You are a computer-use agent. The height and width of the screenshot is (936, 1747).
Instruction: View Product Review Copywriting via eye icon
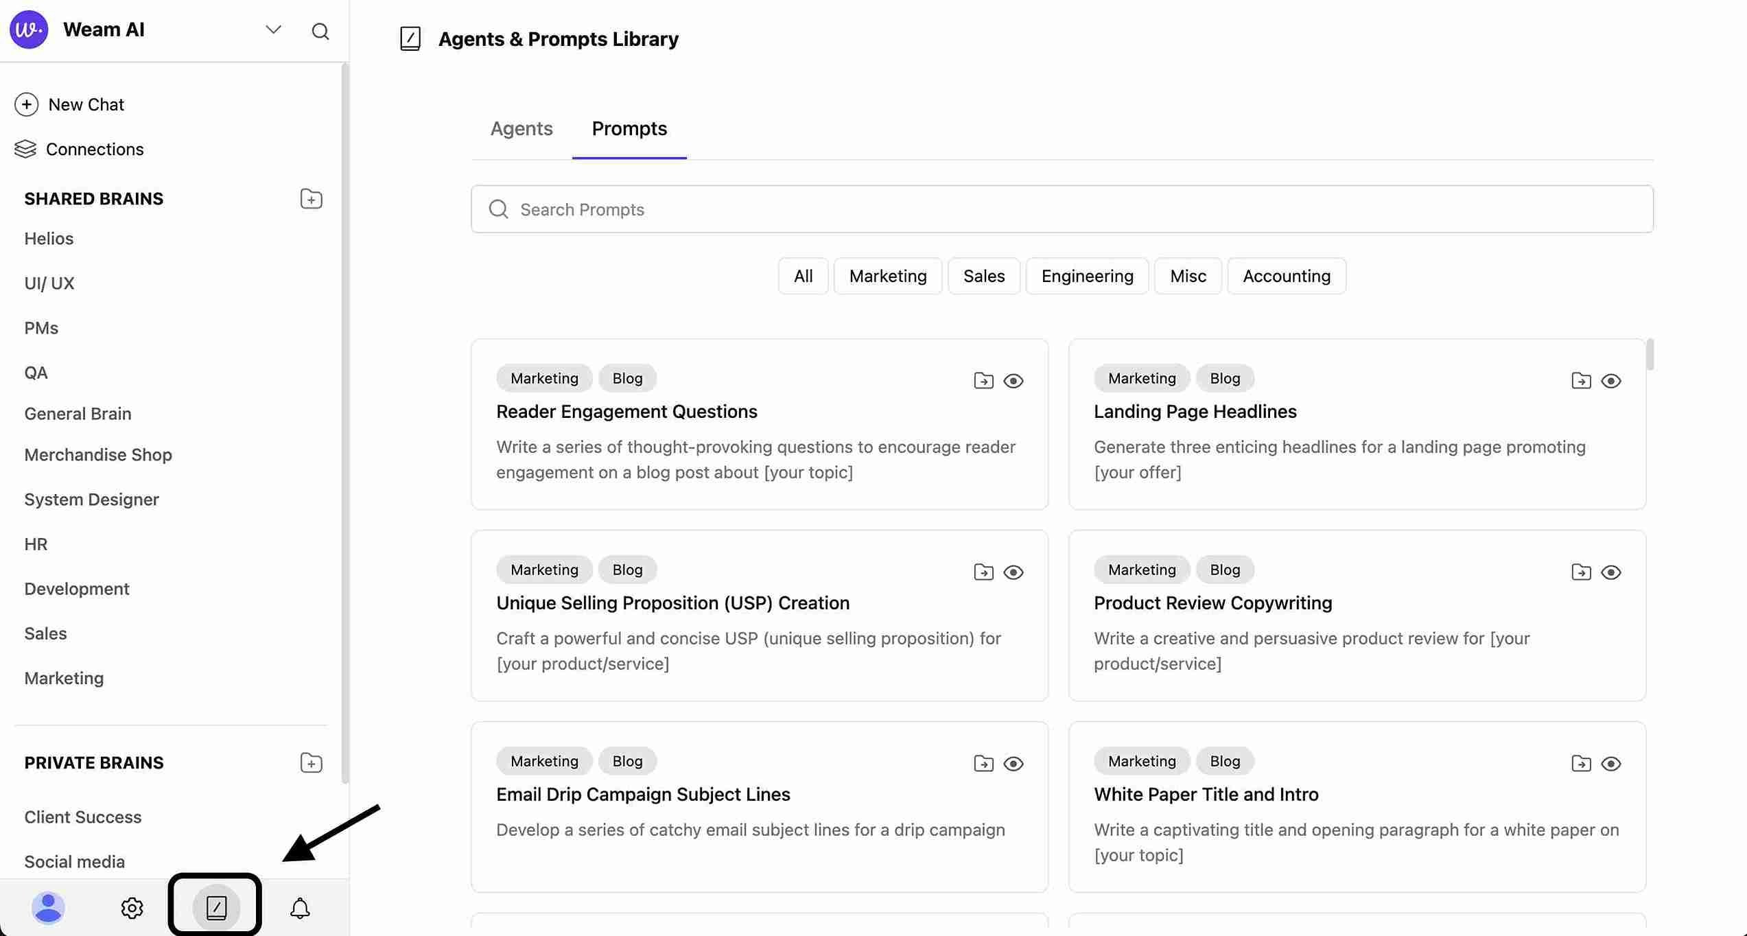[x=1610, y=572]
